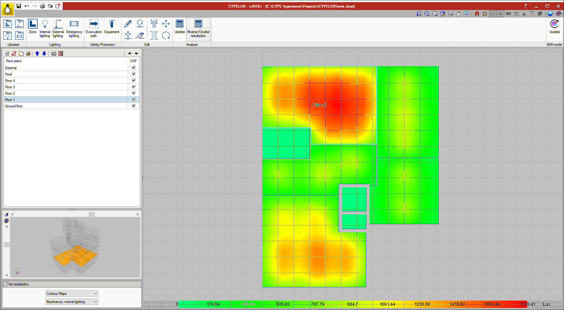Activate the Evacuation path tool
Screen dimensions: 564x310
[x=94, y=29]
